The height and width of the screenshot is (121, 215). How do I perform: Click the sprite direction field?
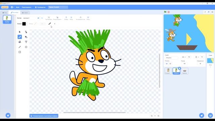(200, 64)
